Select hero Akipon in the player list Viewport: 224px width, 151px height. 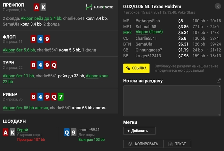pyautogui.click(x=149, y=32)
